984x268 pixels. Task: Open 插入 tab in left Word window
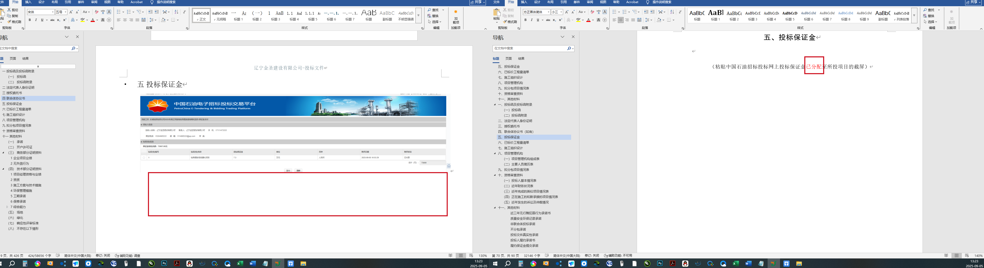click(28, 2)
